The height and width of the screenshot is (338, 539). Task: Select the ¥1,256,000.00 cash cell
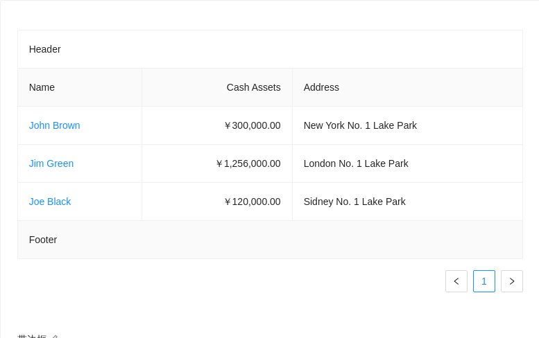248,163
